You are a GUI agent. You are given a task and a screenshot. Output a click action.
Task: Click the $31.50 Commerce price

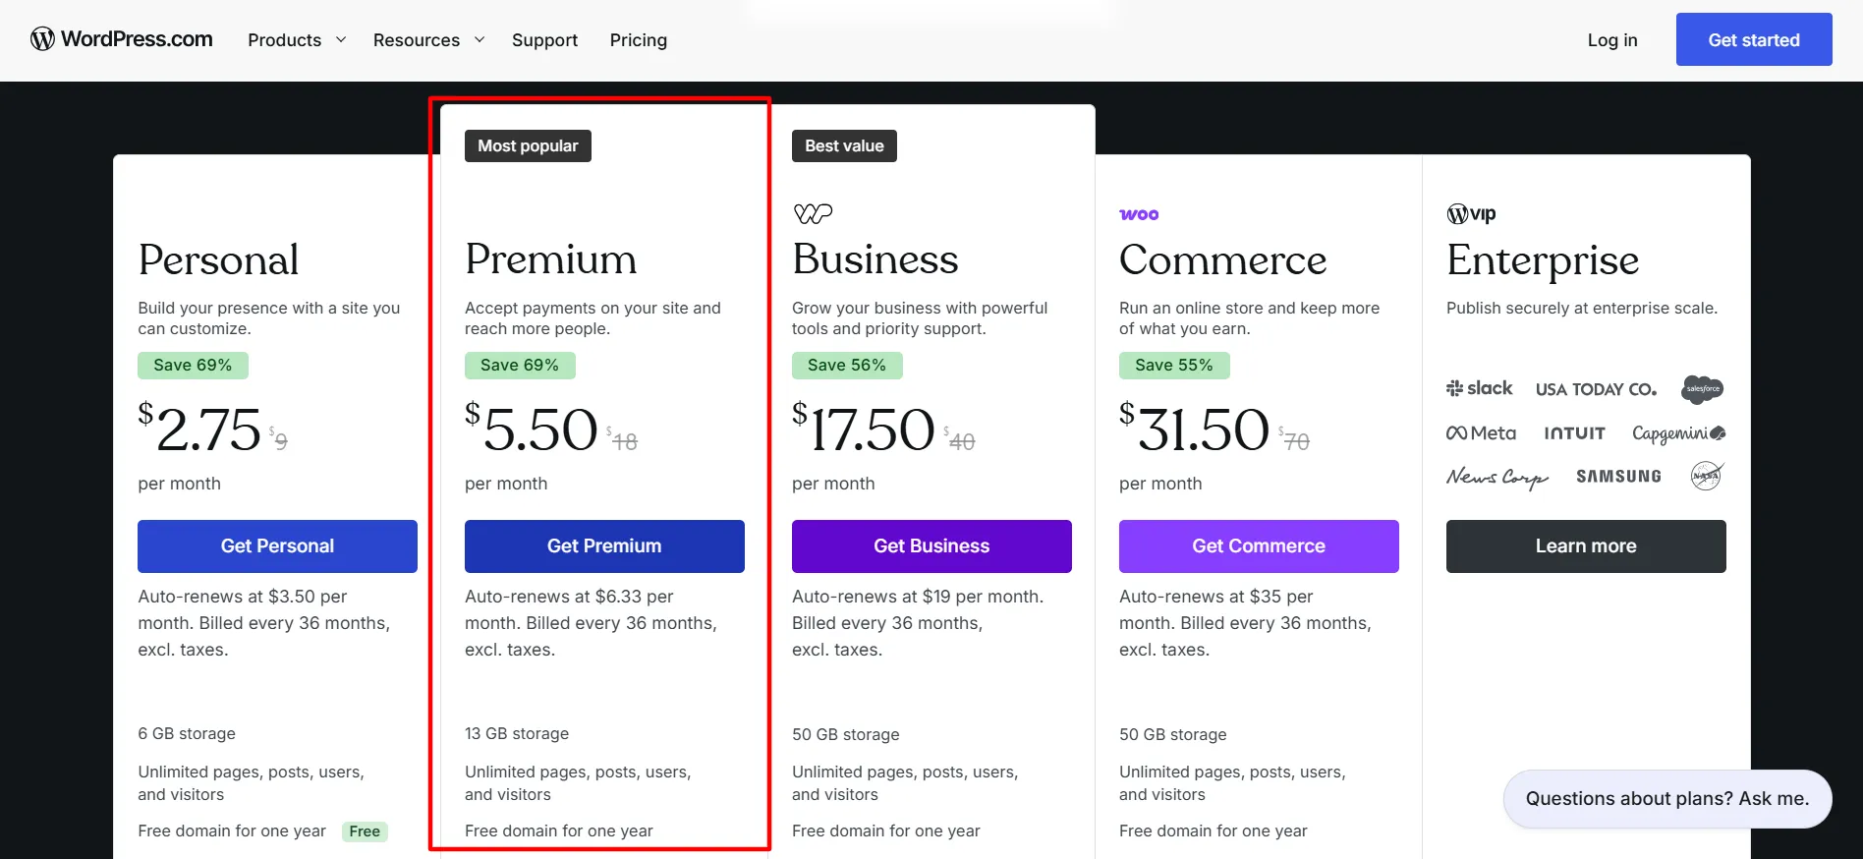[1195, 429]
